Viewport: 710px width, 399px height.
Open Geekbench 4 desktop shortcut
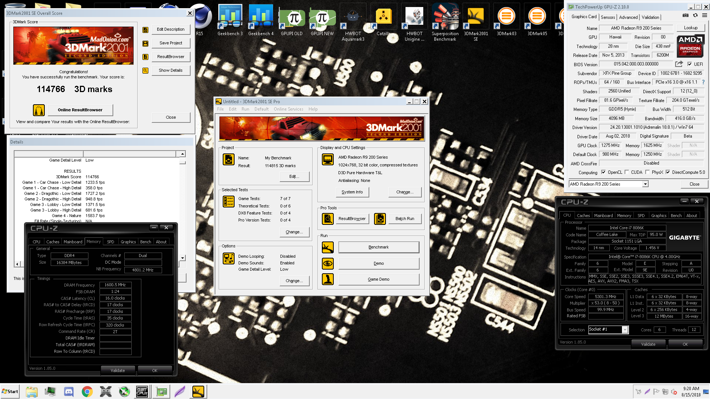tap(261, 20)
